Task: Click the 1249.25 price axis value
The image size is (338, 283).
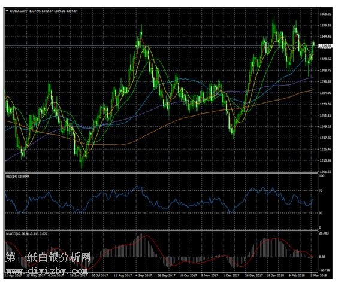Action: 325,127
